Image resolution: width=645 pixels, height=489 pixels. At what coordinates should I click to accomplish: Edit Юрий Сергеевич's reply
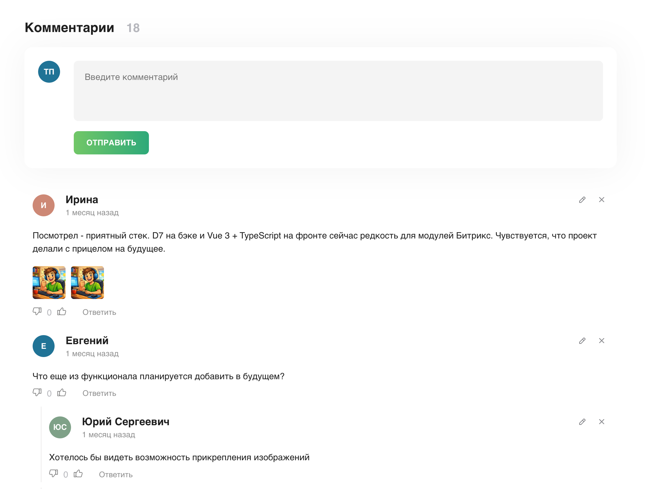tap(582, 422)
